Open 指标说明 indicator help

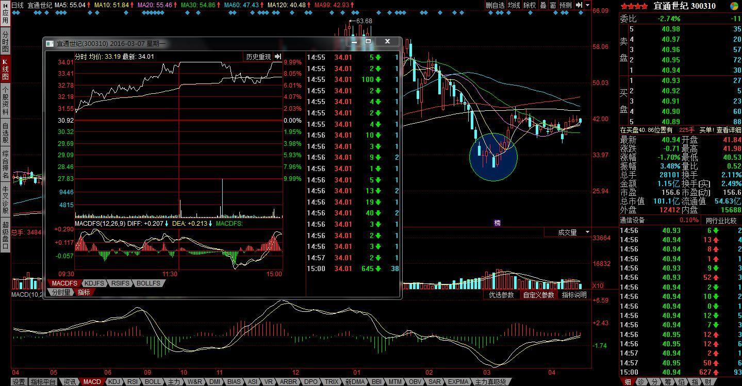(574, 295)
